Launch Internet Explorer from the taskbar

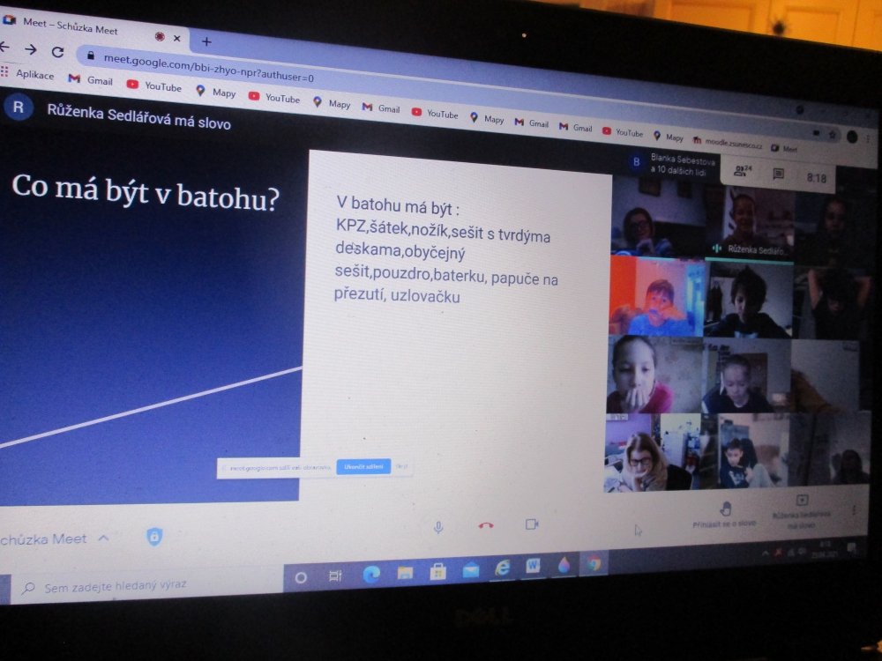pyautogui.click(x=502, y=568)
